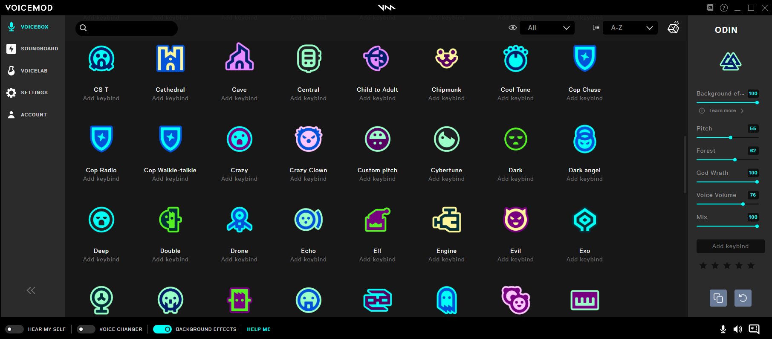Toggle the Hear My Self switch
Viewport: 772px width, 339px height.
[14, 329]
